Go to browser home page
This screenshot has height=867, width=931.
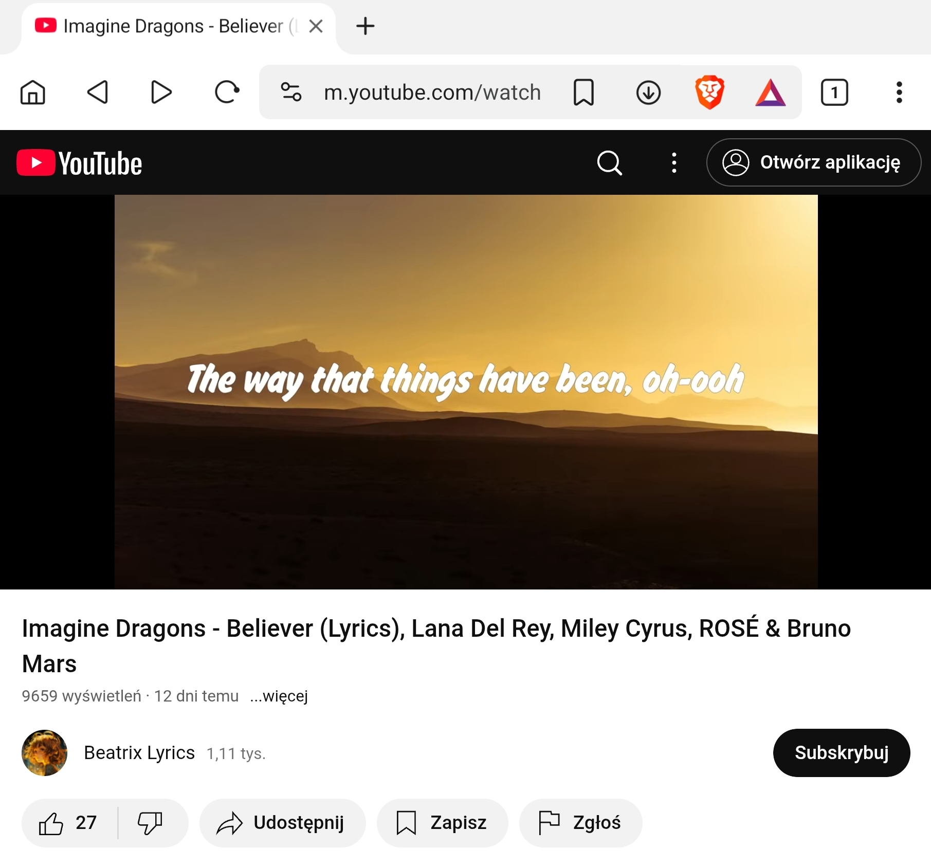[x=33, y=93]
